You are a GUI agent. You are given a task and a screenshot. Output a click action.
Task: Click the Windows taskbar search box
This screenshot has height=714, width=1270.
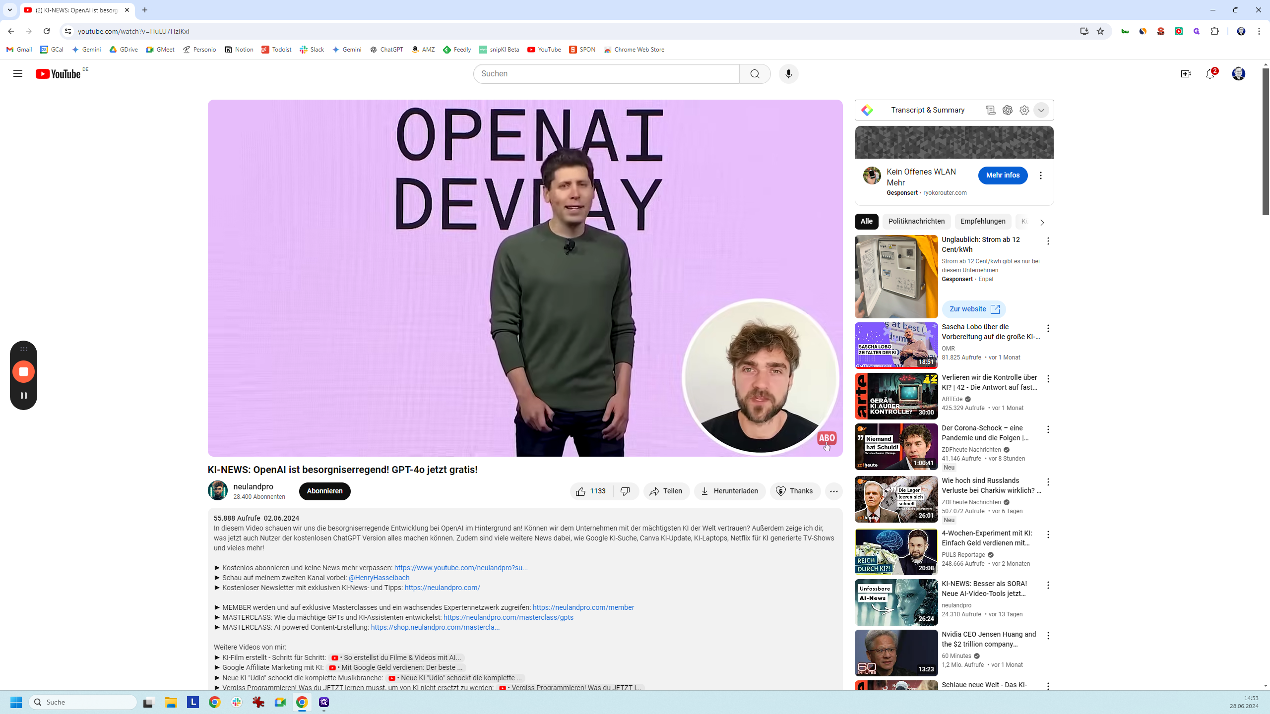click(x=83, y=702)
